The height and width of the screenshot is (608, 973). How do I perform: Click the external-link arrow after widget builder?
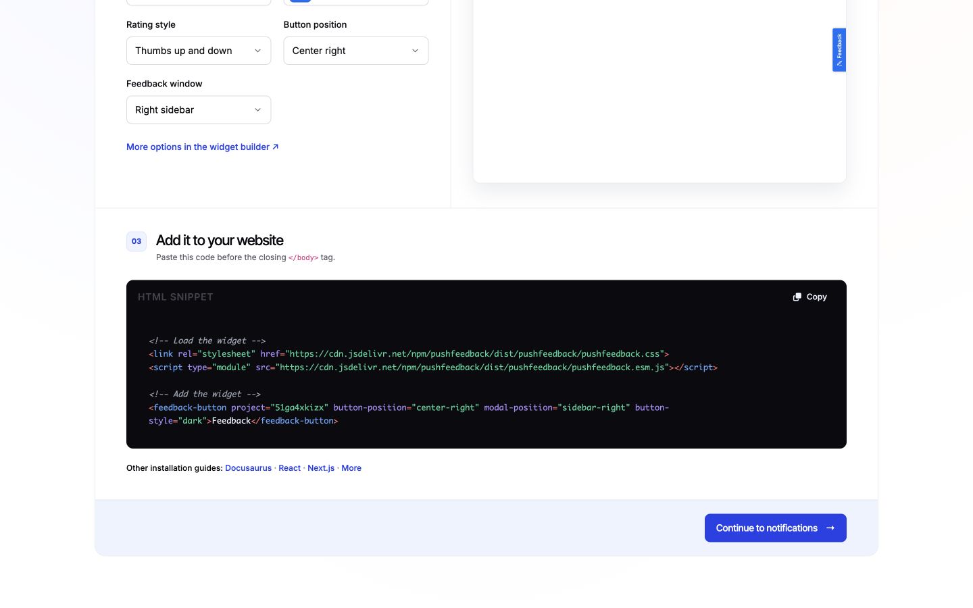click(275, 147)
